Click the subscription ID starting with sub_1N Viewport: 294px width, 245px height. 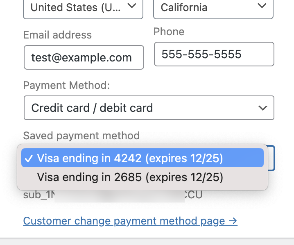(39, 195)
